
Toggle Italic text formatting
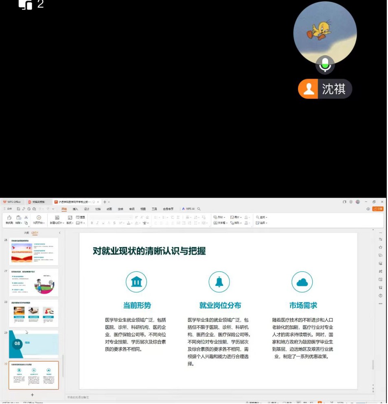pos(98,223)
